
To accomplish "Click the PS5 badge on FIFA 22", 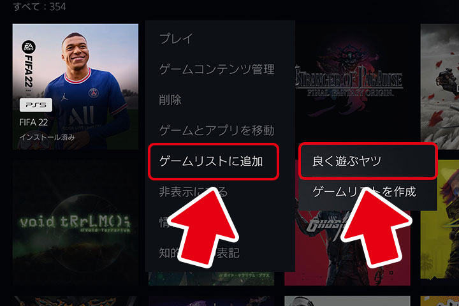I will pos(36,105).
